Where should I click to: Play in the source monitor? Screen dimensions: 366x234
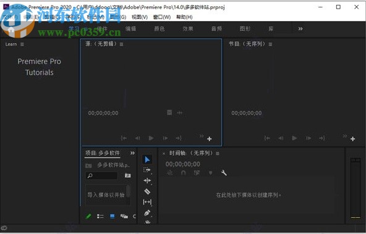[151, 138]
